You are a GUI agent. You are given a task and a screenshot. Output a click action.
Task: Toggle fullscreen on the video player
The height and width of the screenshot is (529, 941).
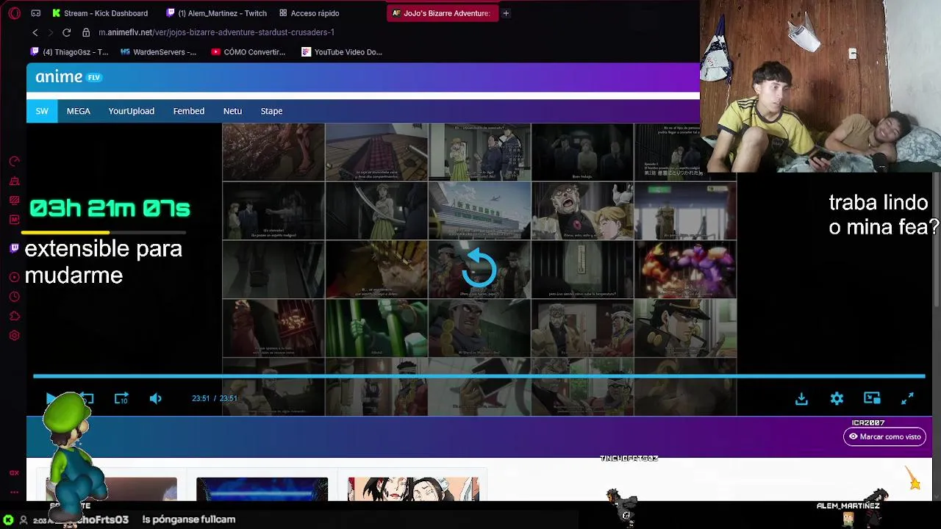[x=907, y=398]
